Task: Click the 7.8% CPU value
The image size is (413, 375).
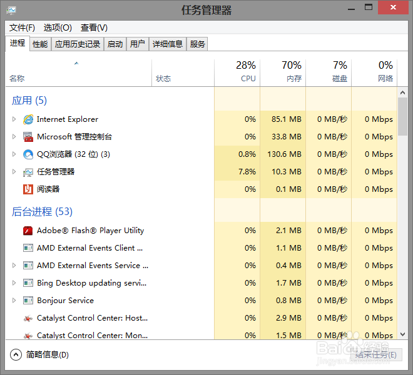Action: pos(247,172)
